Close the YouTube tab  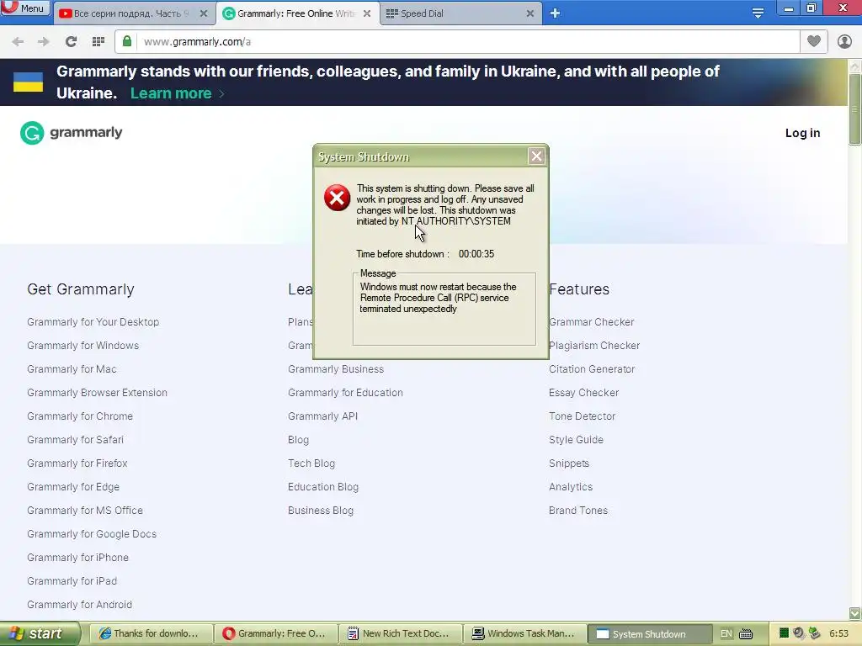(204, 13)
